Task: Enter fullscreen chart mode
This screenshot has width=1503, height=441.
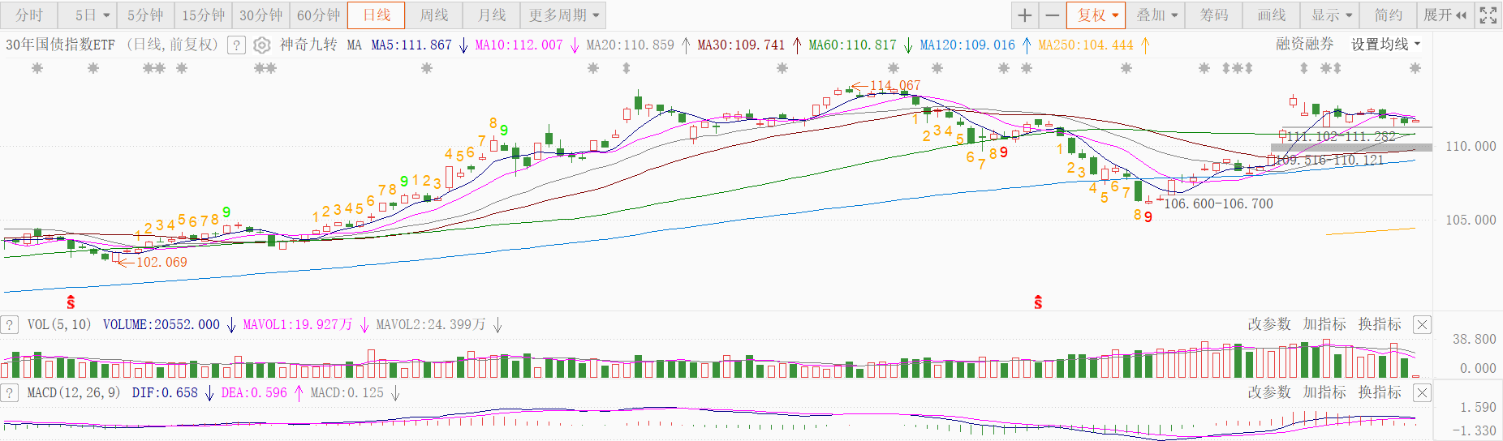Action: coord(1488,15)
